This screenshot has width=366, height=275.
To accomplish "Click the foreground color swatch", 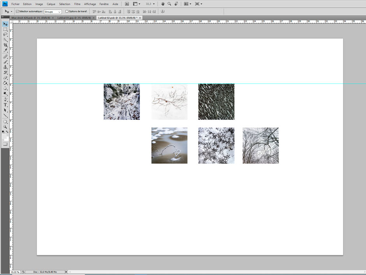I will click(x=5, y=137).
